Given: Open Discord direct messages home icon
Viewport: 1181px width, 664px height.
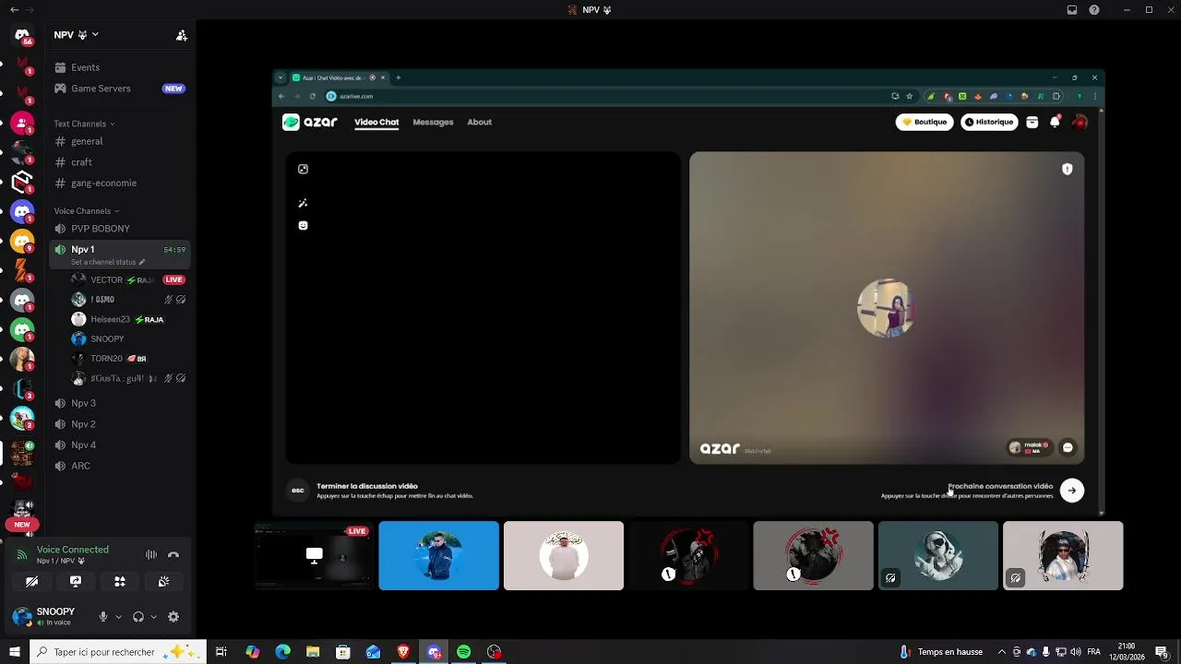Looking at the screenshot, I should (x=22, y=35).
